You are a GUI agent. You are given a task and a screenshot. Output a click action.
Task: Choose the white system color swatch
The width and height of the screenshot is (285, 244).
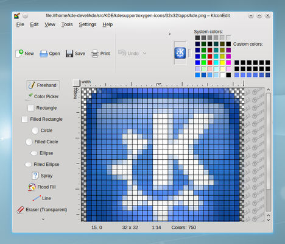(222, 75)
